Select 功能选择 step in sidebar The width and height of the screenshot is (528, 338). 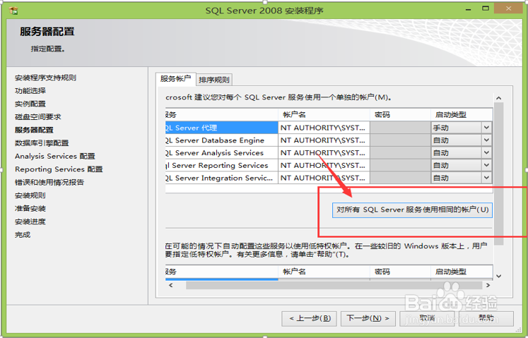click(x=30, y=91)
